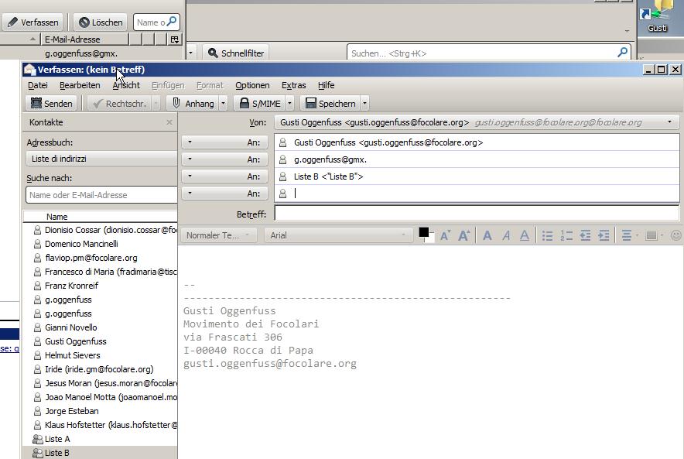Open the Bearbeiten menu
This screenshot has height=459, width=684.
(80, 85)
